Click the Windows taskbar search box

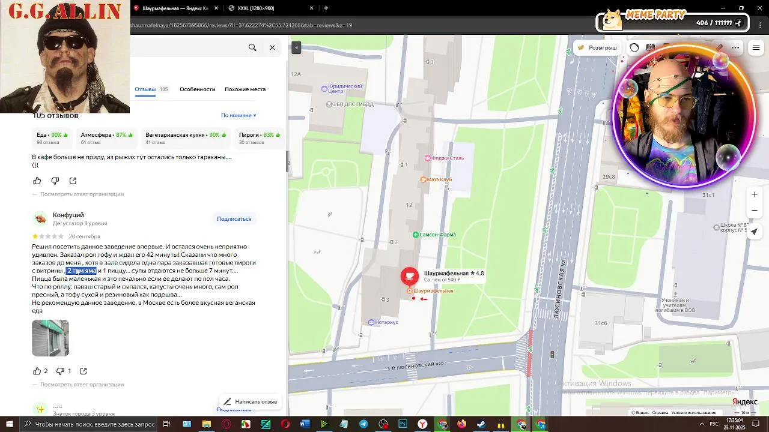click(90, 424)
